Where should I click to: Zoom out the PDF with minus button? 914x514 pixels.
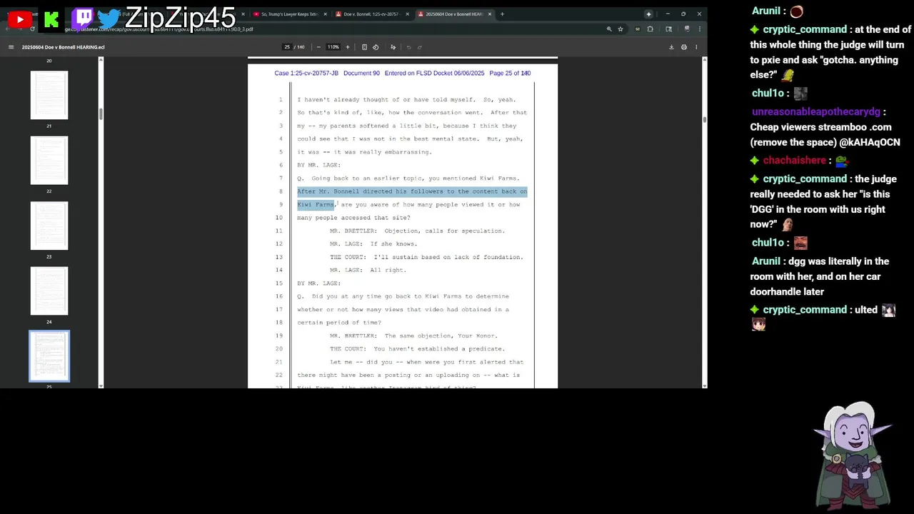(x=318, y=47)
